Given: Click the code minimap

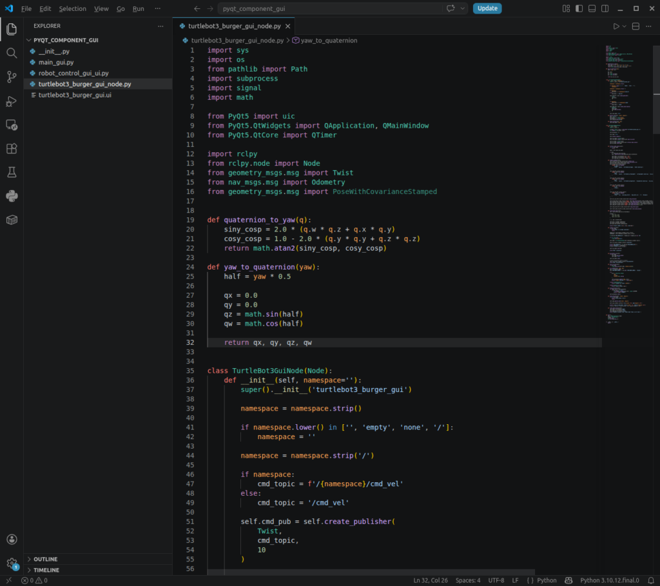Looking at the screenshot, I should point(629,184).
